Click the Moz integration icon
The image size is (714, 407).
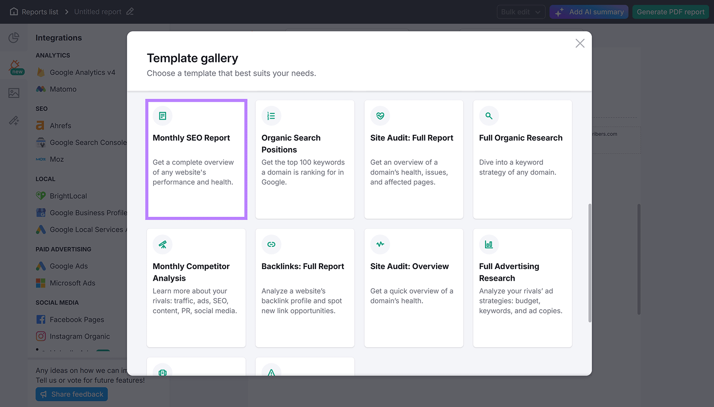coord(41,159)
